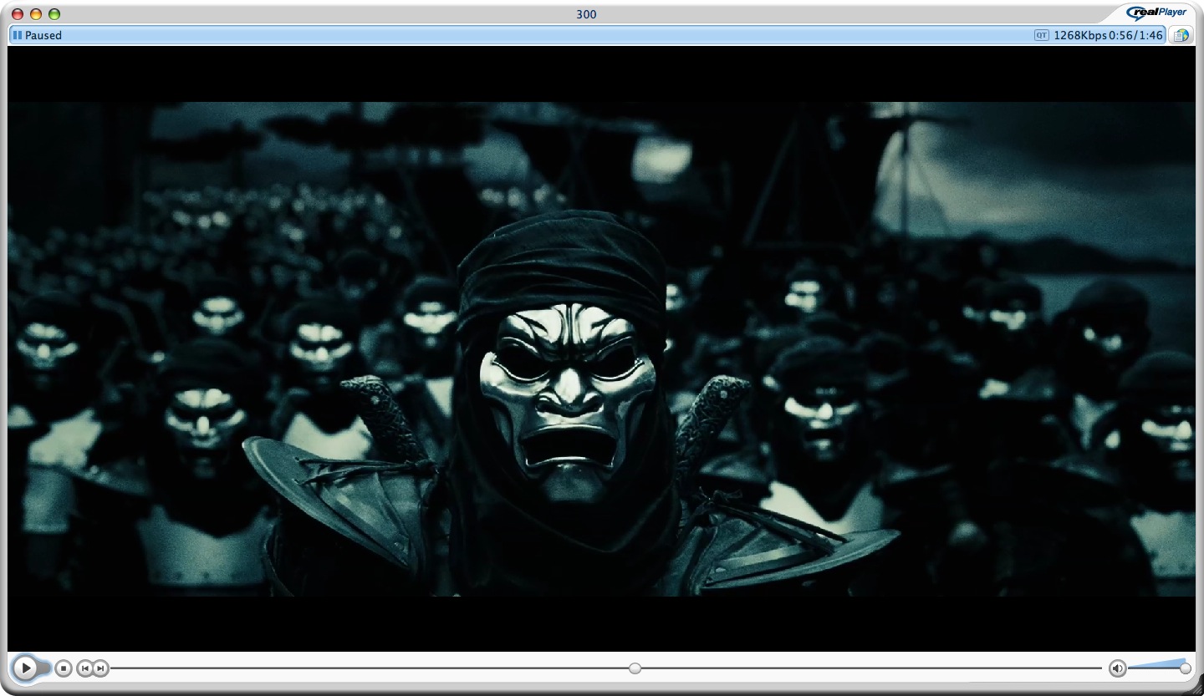Click the Paused status text
Screen dimensions: 1204x696
coord(43,35)
